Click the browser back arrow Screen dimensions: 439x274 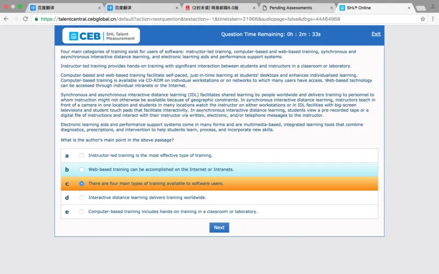[6, 19]
